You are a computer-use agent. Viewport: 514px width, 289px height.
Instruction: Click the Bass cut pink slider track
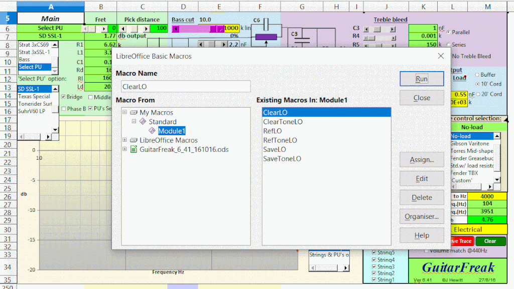click(x=195, y=29)
